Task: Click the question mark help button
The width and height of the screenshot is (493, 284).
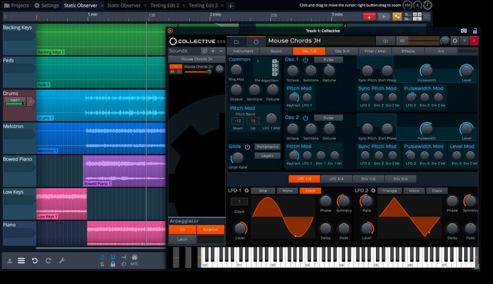Action: [464, 41]
